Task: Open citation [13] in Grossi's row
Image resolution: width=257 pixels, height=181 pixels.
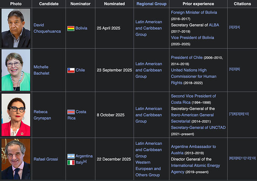Action: (253, 158)
